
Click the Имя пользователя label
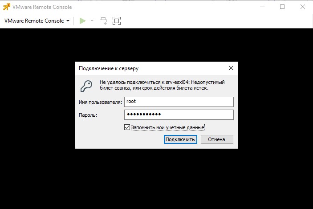[x=100, y=102]
